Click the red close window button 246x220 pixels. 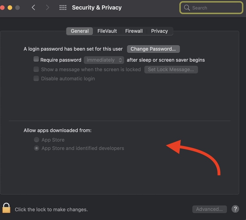(2, 8)
